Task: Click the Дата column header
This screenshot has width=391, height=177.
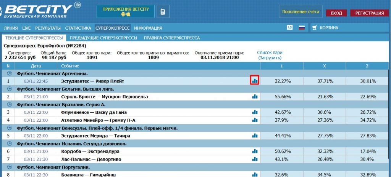Action: coord(36,66)
